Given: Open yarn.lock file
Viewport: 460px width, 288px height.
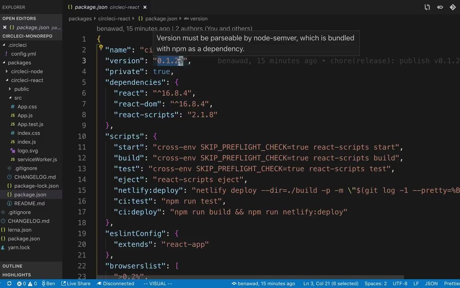Looking at the screenshot, I should (x=19, y=248).
